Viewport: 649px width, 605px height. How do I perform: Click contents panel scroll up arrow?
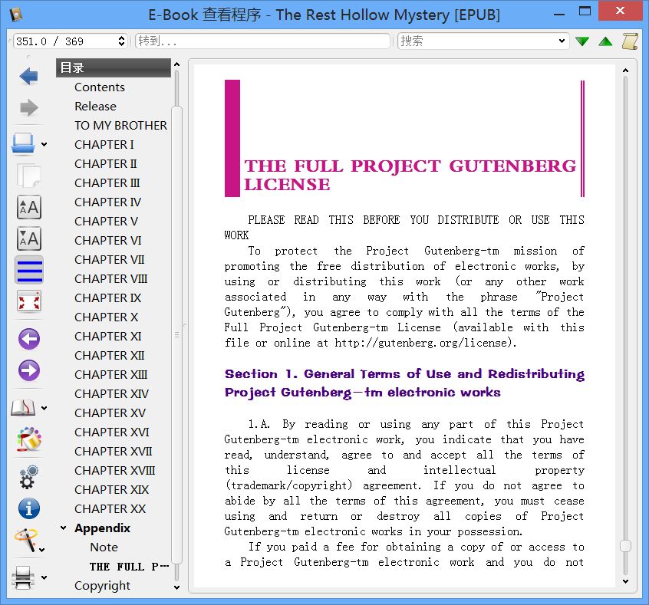point(176,64)
